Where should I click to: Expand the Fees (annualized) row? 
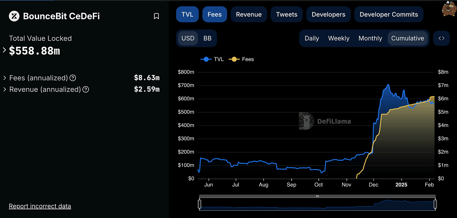pyautogui.click(x=5, y=78)
